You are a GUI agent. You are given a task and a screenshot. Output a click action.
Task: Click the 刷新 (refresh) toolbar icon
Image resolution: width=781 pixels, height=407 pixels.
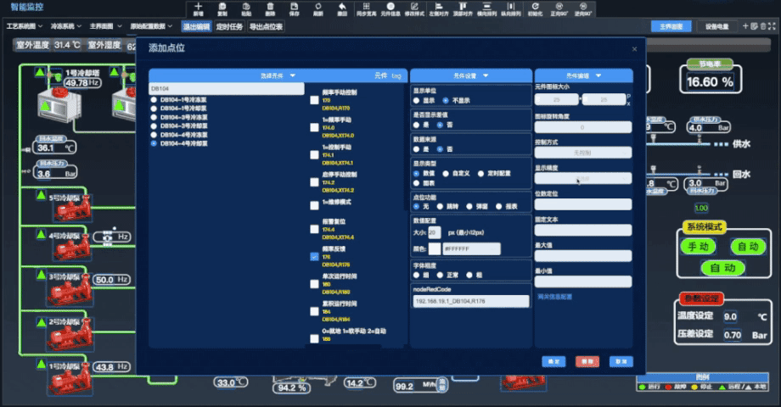pyautogui.click(x=317, y=7)
